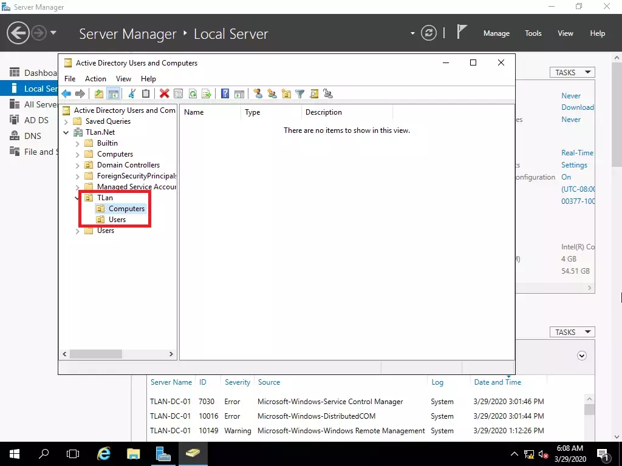The width and height of the screenshot is (622, 466).
Task: Click the Real-Time protection link
Action: (577, 153)
